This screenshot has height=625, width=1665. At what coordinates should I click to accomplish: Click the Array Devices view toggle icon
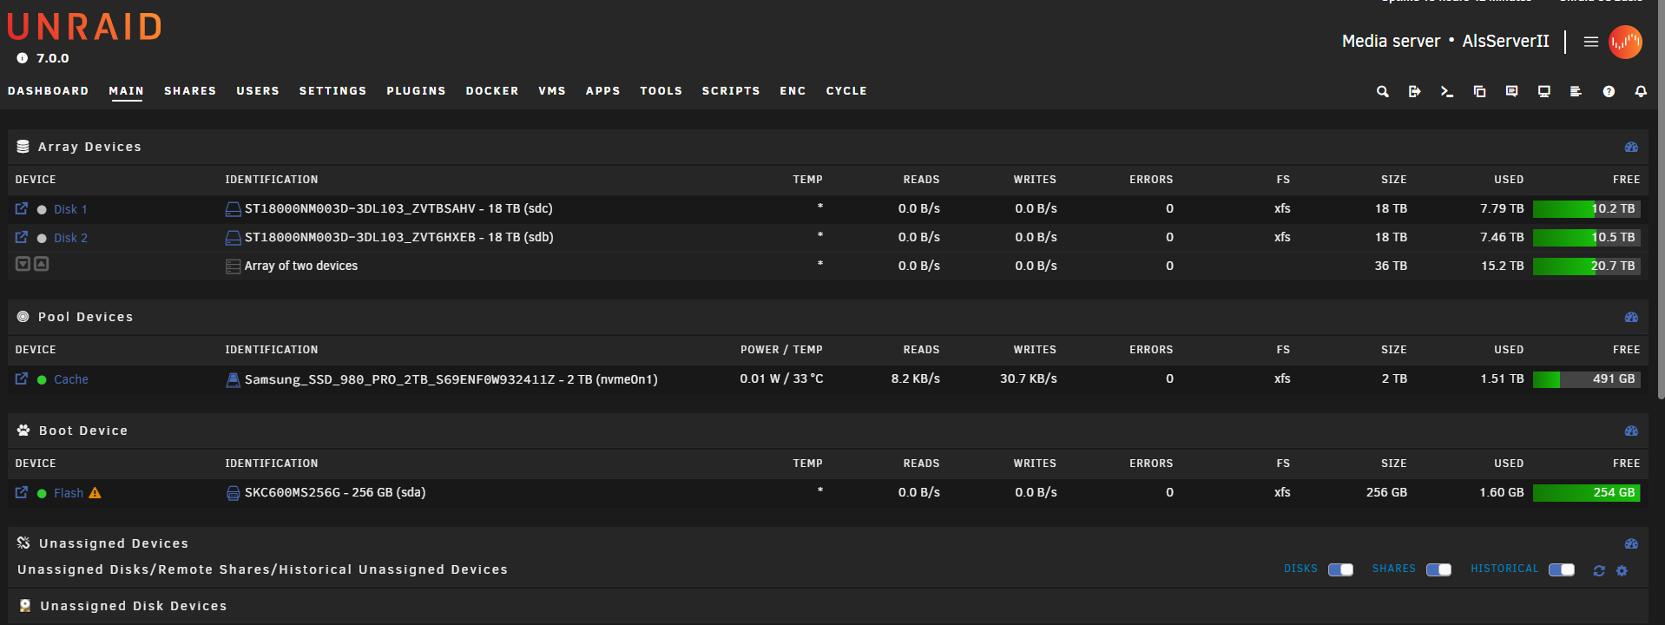point(1631,147)
